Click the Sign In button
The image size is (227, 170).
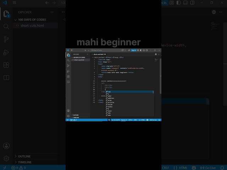tap(133, 50)
